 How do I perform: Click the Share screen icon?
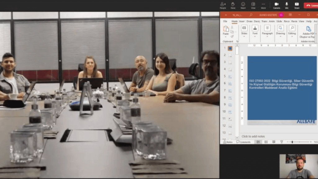tap(297, 5)
